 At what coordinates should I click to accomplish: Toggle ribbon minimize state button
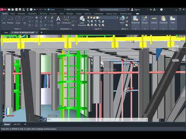(138, 14)
